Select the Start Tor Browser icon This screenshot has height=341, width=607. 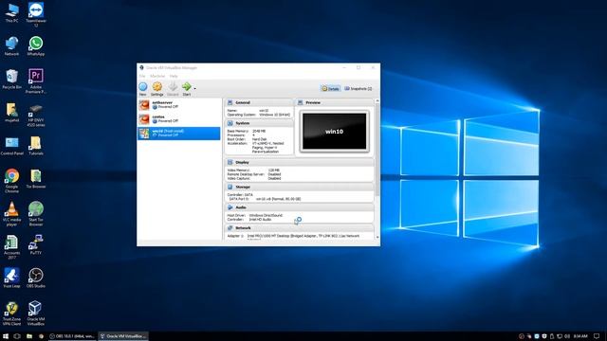(36, 214)
